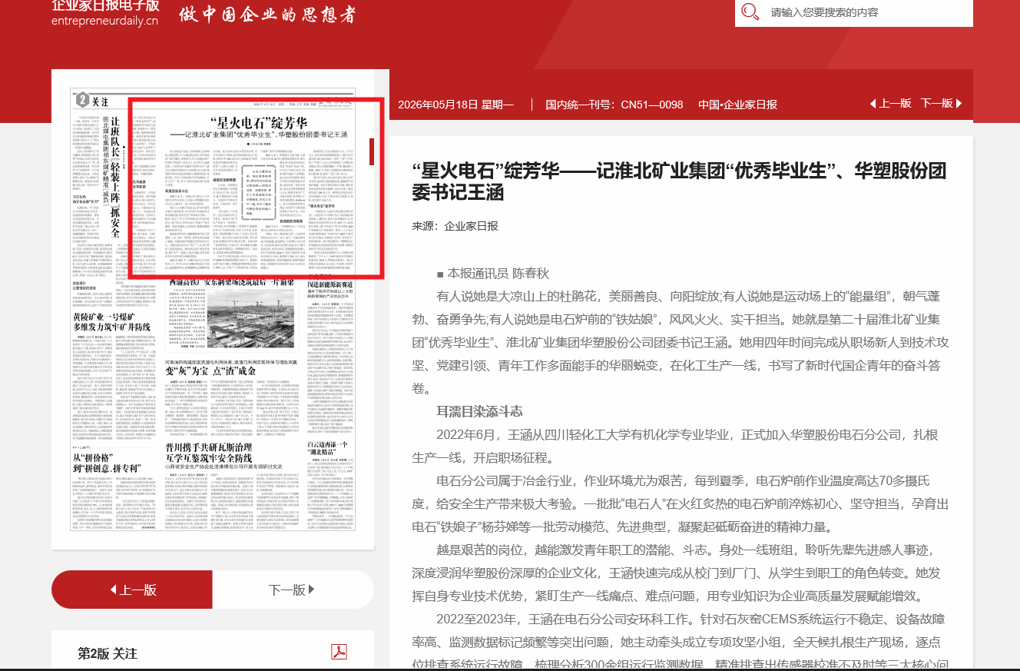This screenshot has height=671, width=1020.
Task: Click the magnifier search icon
Action: (750, 12)
